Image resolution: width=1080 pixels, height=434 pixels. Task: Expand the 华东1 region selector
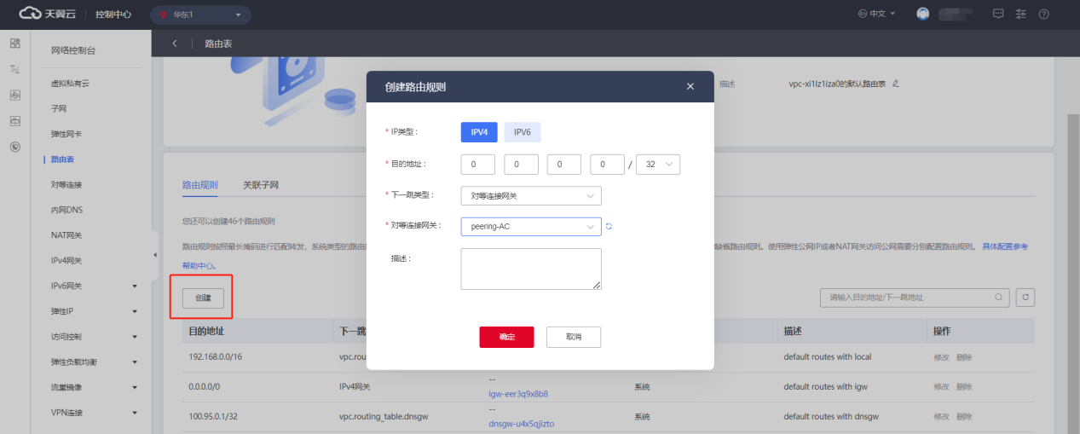pos(199,14)
